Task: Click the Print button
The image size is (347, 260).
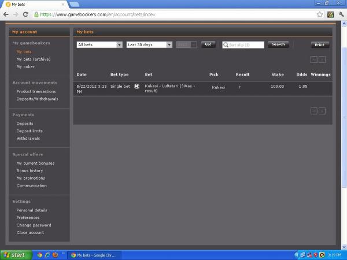Action: click(x=319, y=44)
